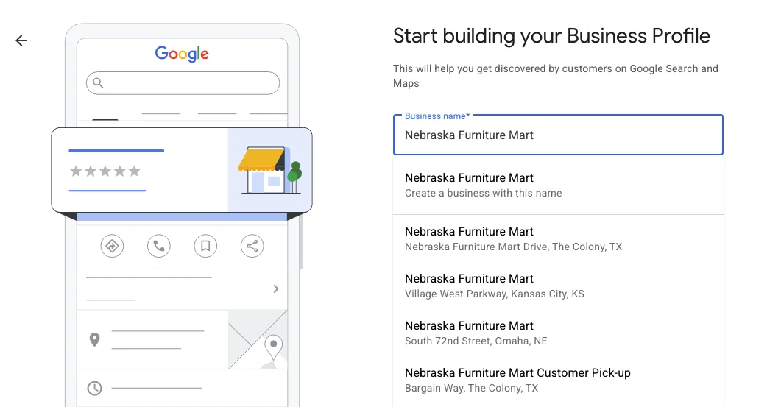Click the storefront image on the business card
Image resolution: width=781 pixels, height=407 pixels.
pyautogui.click(x=270, y=170)
